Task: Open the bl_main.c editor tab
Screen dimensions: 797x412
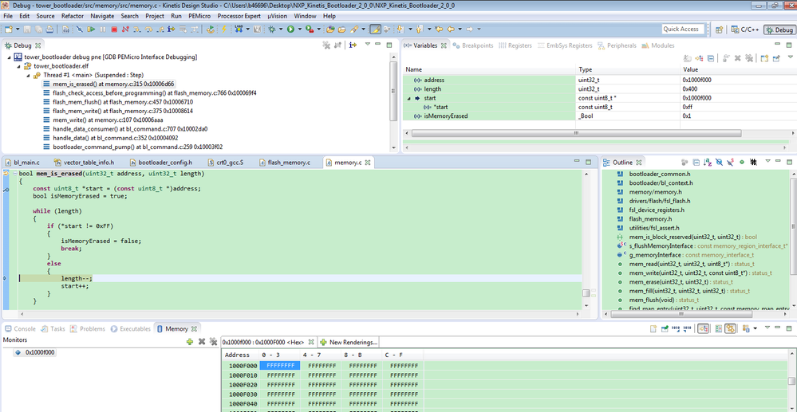Action: coord(22,163)
